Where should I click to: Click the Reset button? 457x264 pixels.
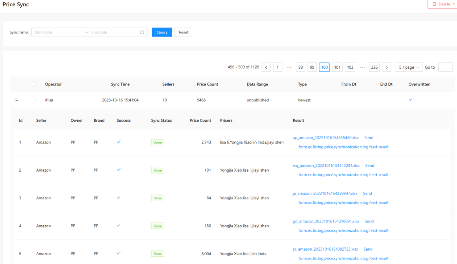[183, 33]
